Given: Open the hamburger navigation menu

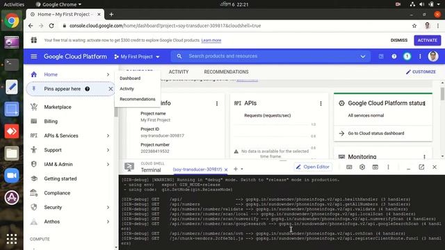Looking at the screenshot, I should coord(34,56).
